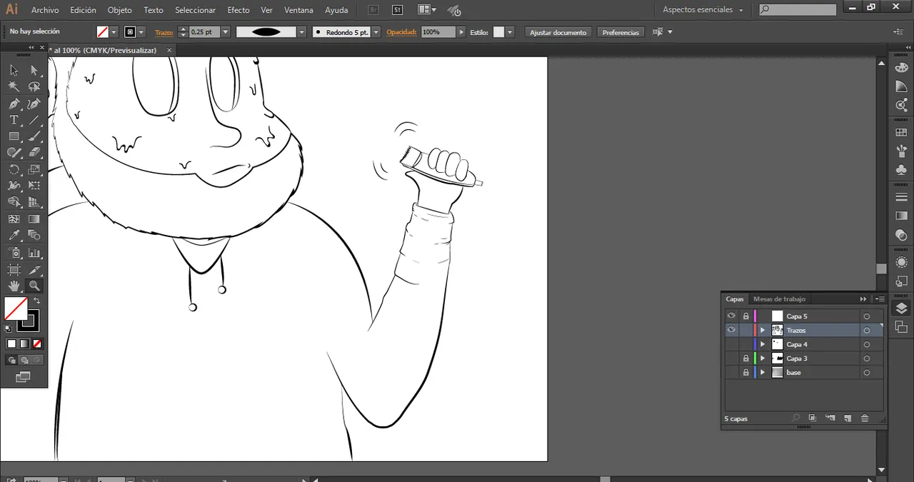Unlock the Capa 3 layer

(745, 358)
